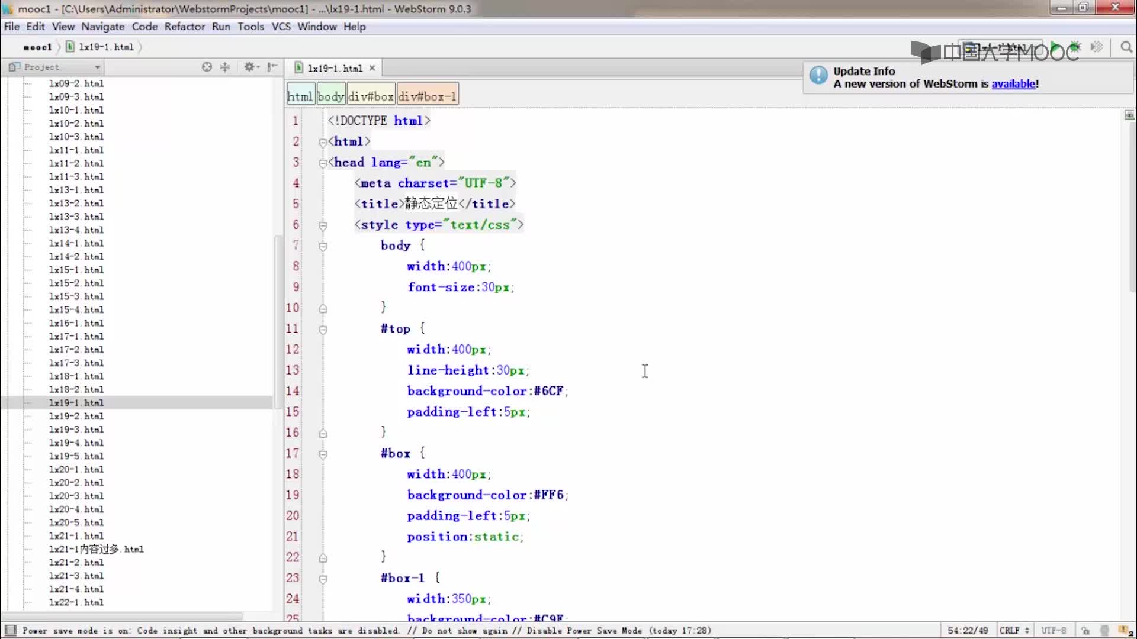Select lx15-4.html in project tree

coord(76,309)
